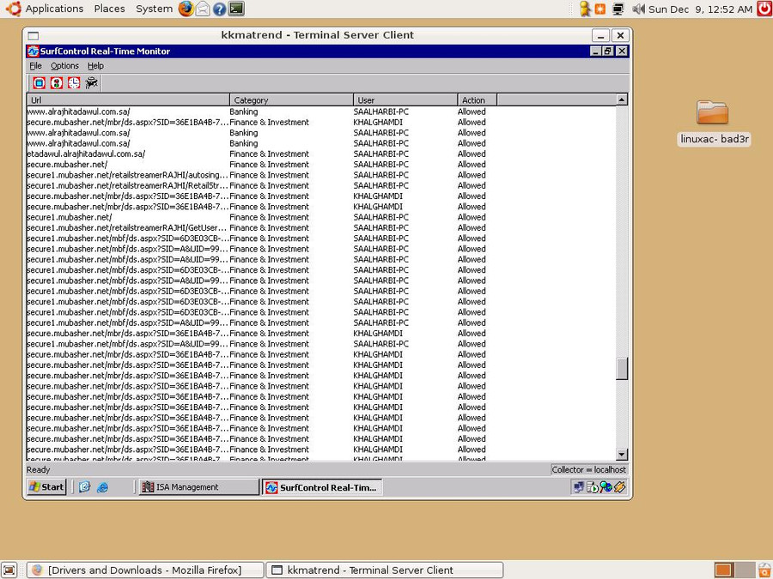Click the show desktop quick launch icon beside Start

tap(85, 487)
